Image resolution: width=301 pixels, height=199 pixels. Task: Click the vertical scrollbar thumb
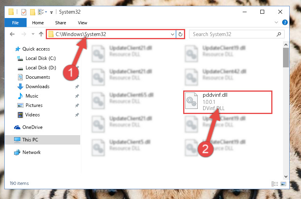[286, 58]
